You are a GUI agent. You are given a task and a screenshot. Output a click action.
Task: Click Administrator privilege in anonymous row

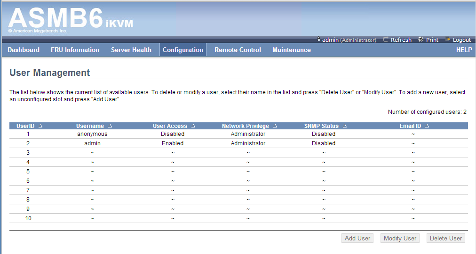click(x=248, y=134)
